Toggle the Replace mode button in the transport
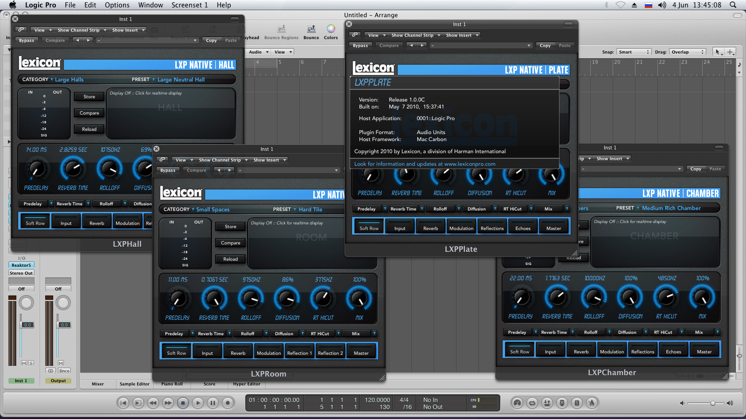This screenshot has height=419, width=746. coord(562,403)
